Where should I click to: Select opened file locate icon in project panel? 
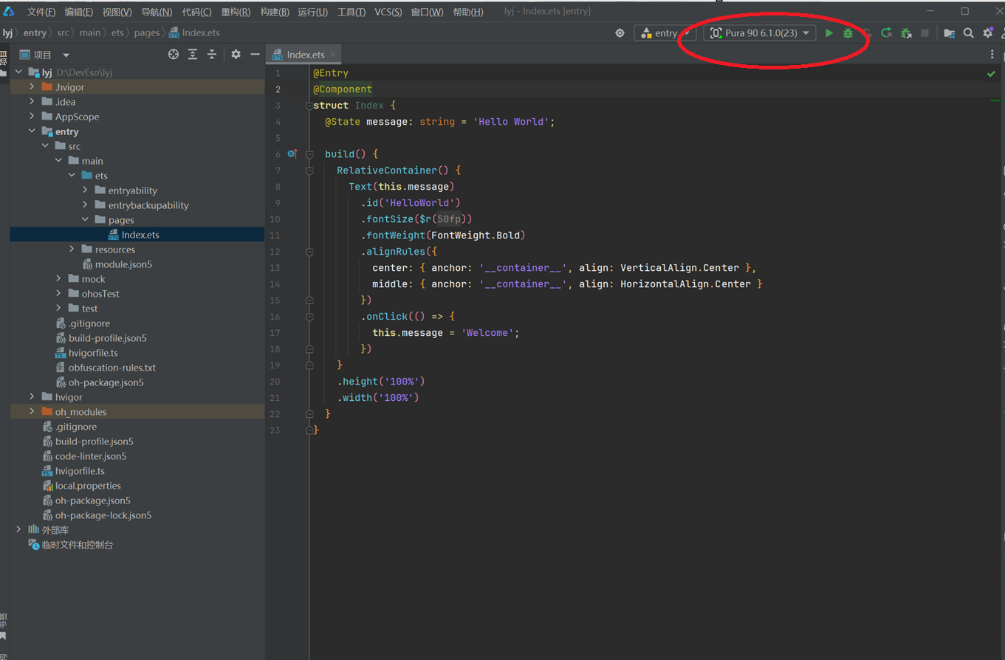click(174, 55)
